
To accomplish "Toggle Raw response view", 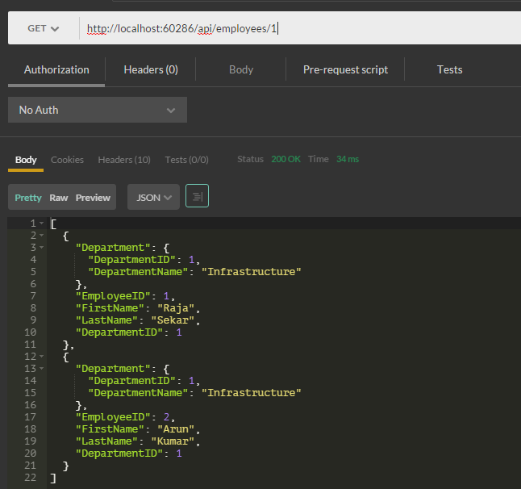I will point(59,198).
